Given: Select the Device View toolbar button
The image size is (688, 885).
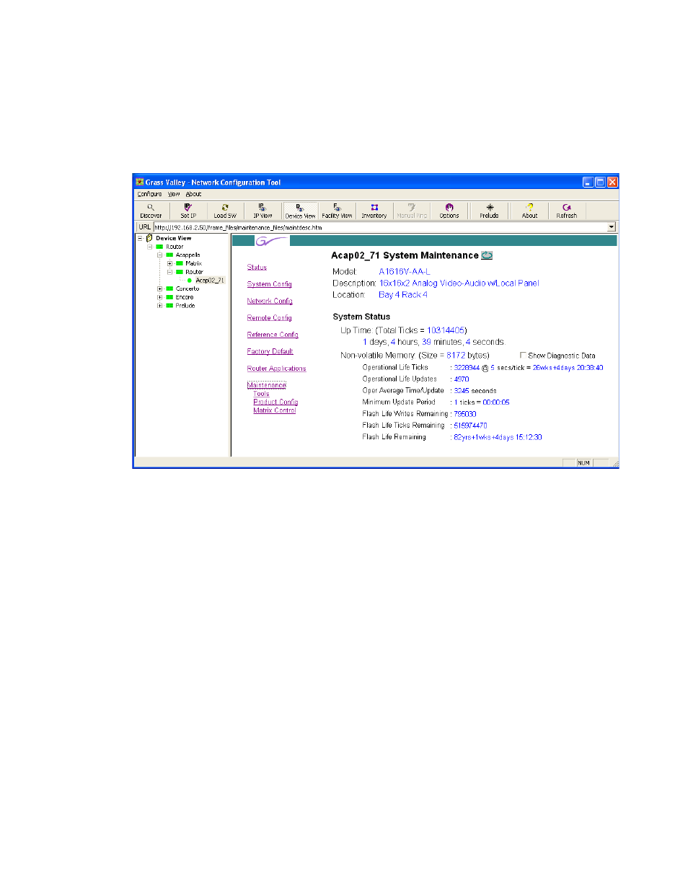Looking at the screenshot, I should 300,211.
